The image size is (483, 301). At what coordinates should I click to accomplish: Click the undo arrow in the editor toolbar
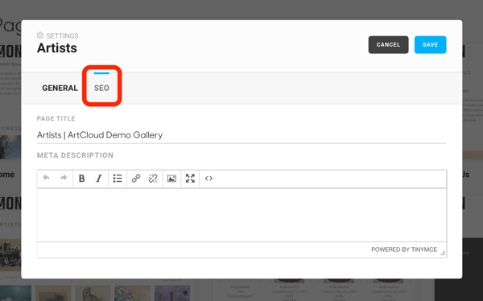46,178
